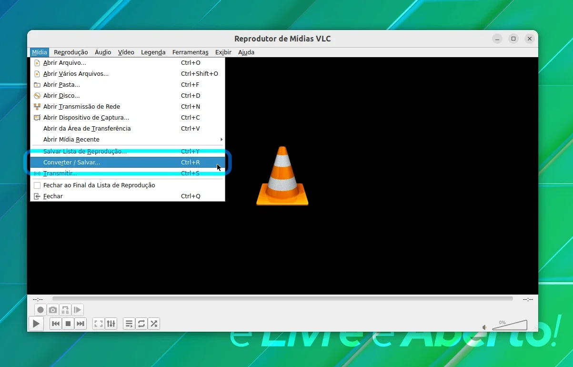Adjust the volume slider
Image resolution: width=573 pixels, height=367 pixels.
[x=510, y=326]
